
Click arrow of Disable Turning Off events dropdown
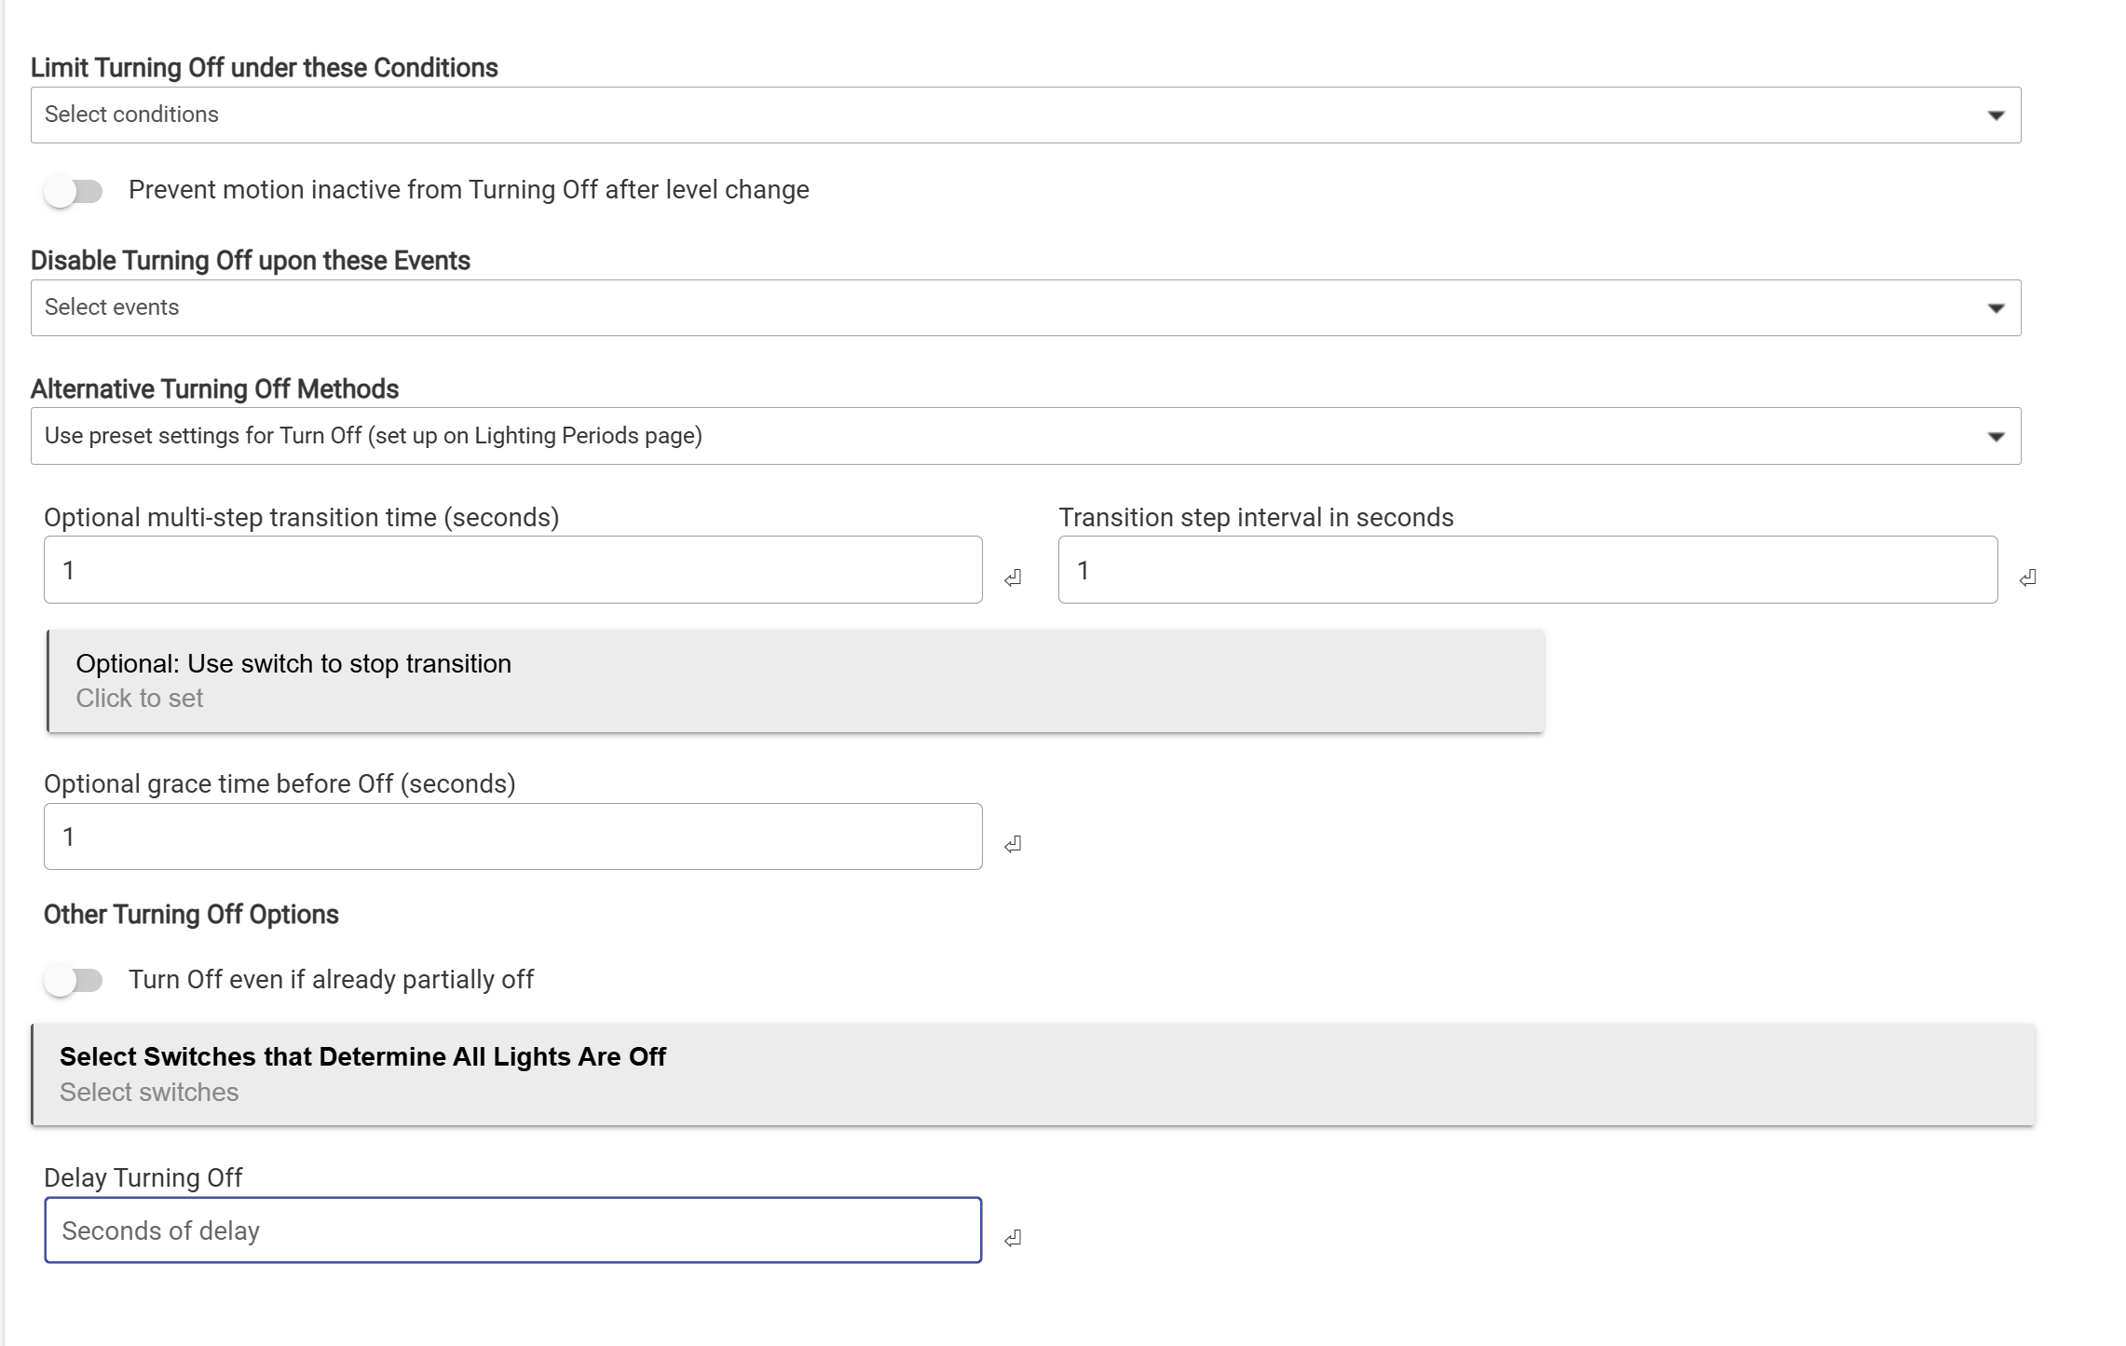pyautogui.click(x=1995, y=308)
